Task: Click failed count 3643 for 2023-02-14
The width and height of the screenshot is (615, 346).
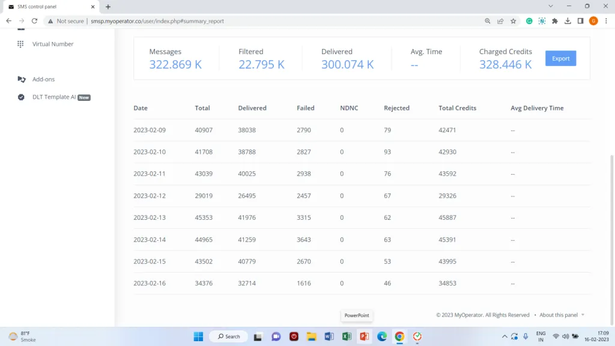Action: tap(304, 239)
